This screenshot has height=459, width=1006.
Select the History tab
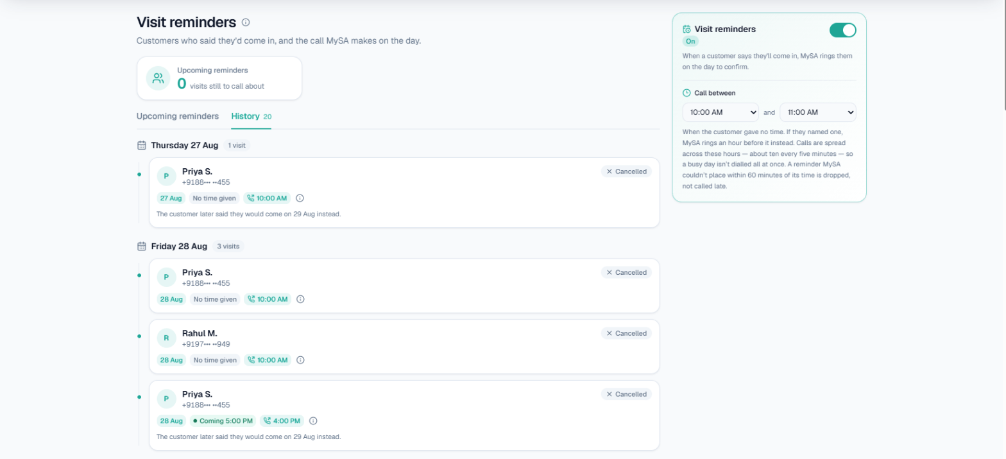point(251,116)
